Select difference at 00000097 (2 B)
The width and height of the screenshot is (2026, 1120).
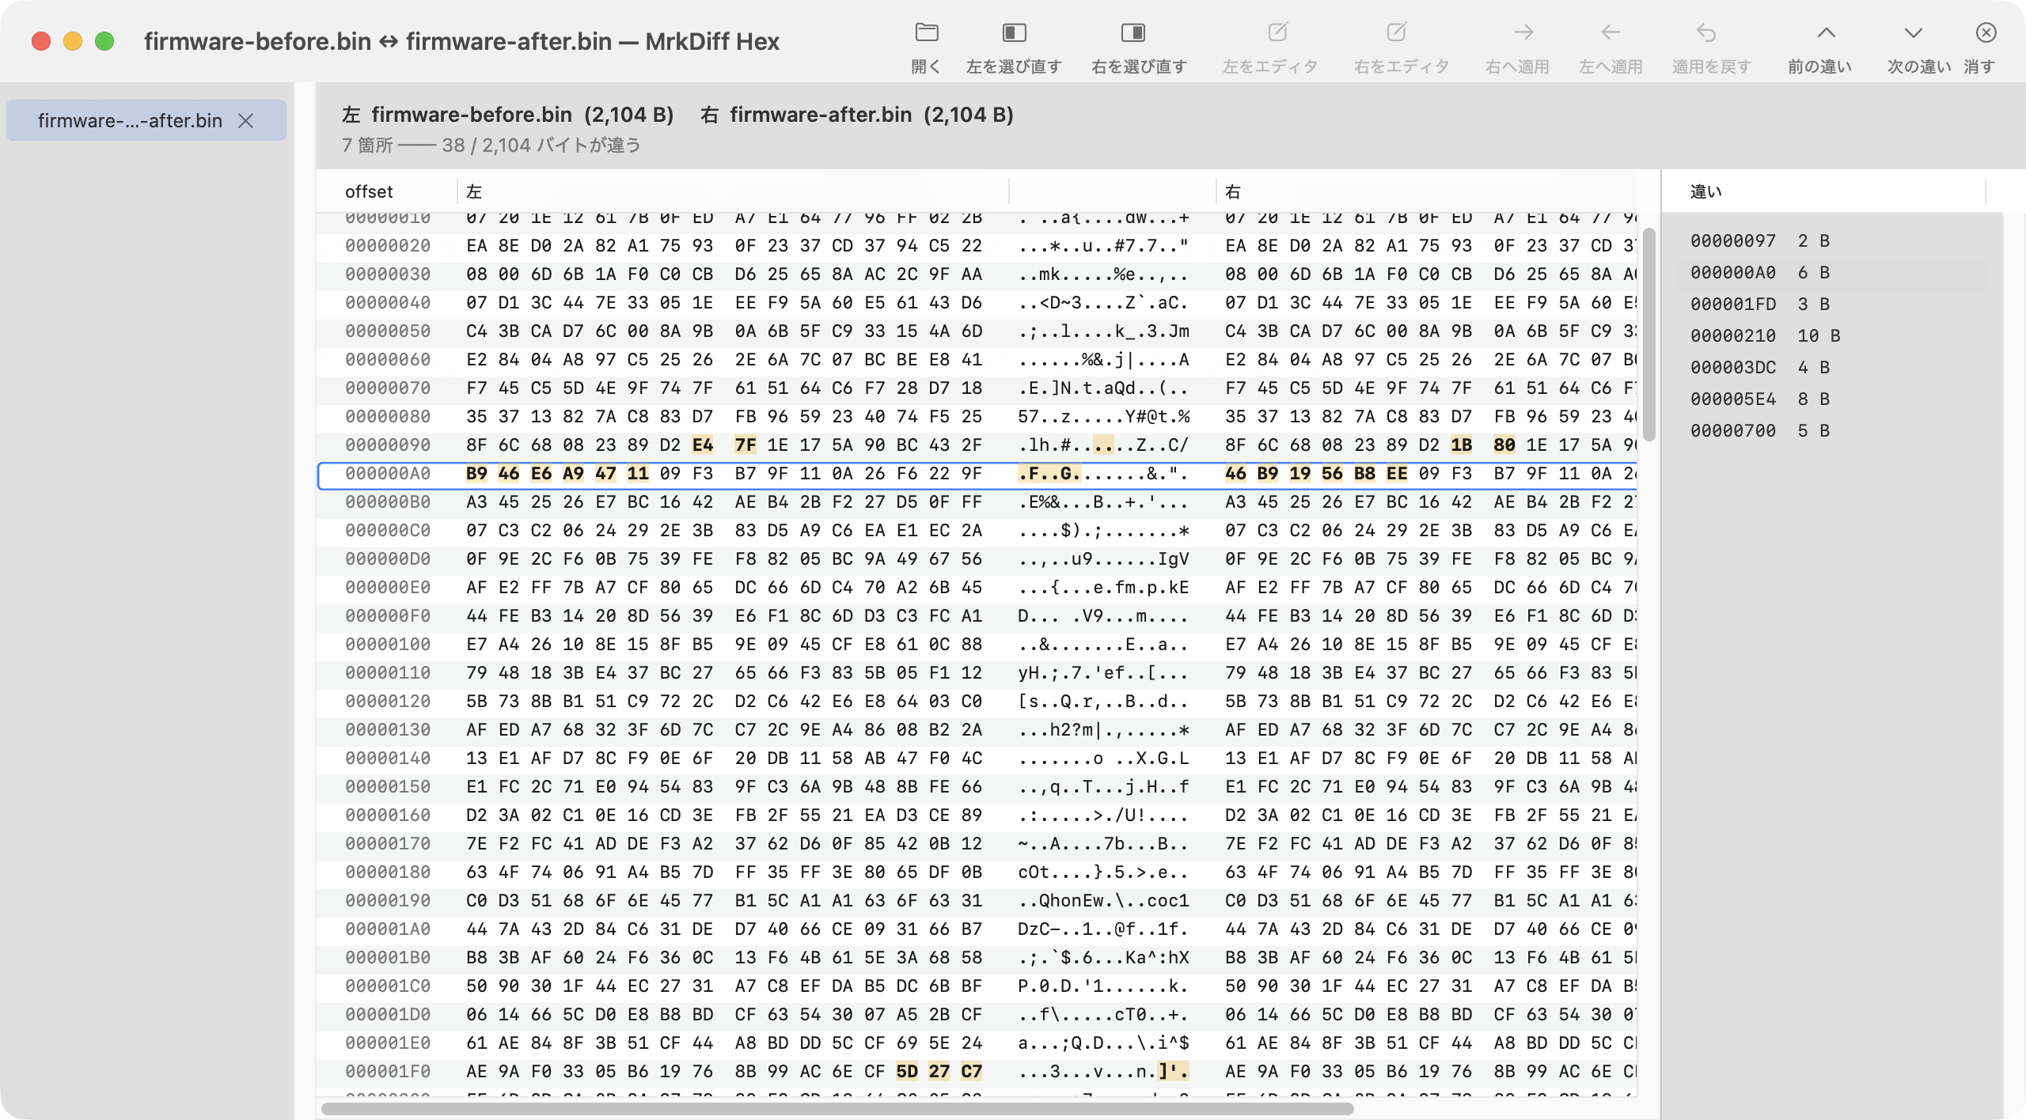[1832, 240]
